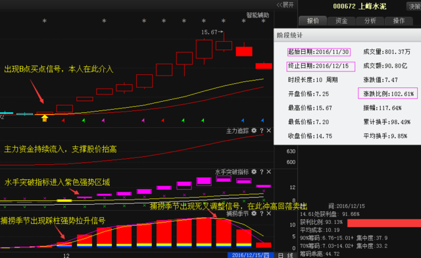Open the 操作 tab
The width and height of the screenshot is (421, 258).
(399, 20)
